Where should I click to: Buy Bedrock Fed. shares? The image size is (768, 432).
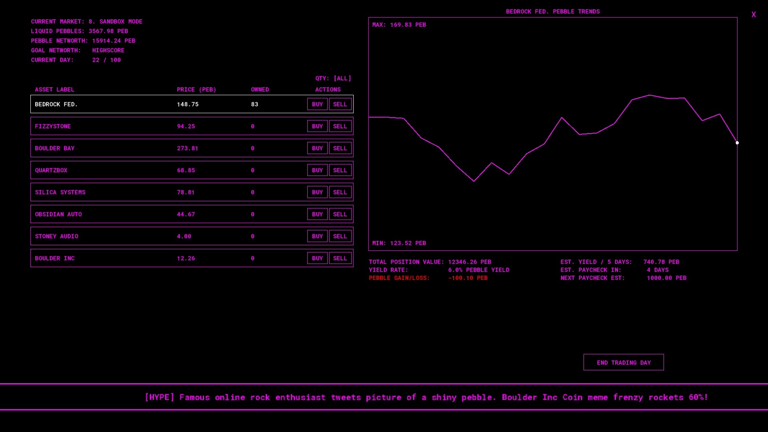(317, 104)
